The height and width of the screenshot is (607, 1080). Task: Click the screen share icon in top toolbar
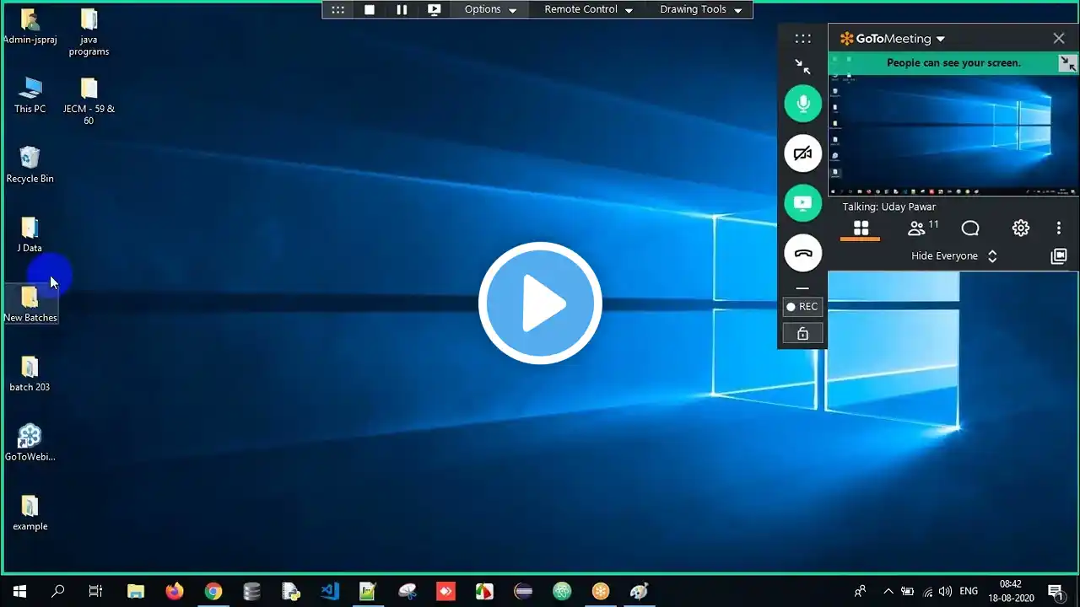435,9
